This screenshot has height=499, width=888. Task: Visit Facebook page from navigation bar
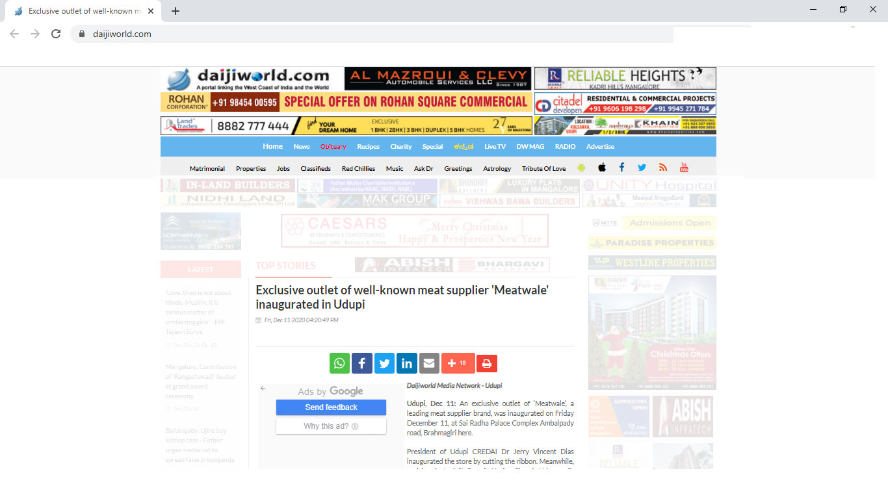pos(621,168)
